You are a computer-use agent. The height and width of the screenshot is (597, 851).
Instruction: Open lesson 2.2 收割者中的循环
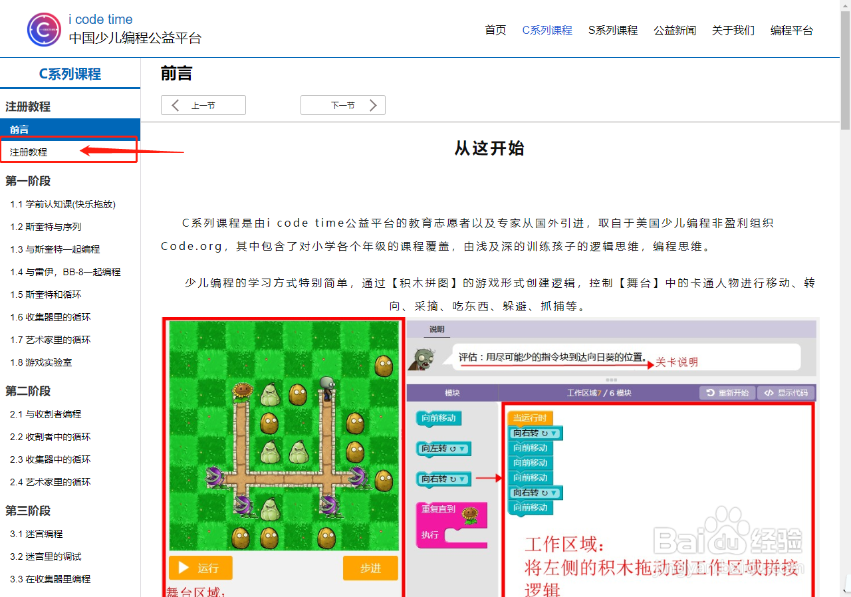click(x=50, y=437)
